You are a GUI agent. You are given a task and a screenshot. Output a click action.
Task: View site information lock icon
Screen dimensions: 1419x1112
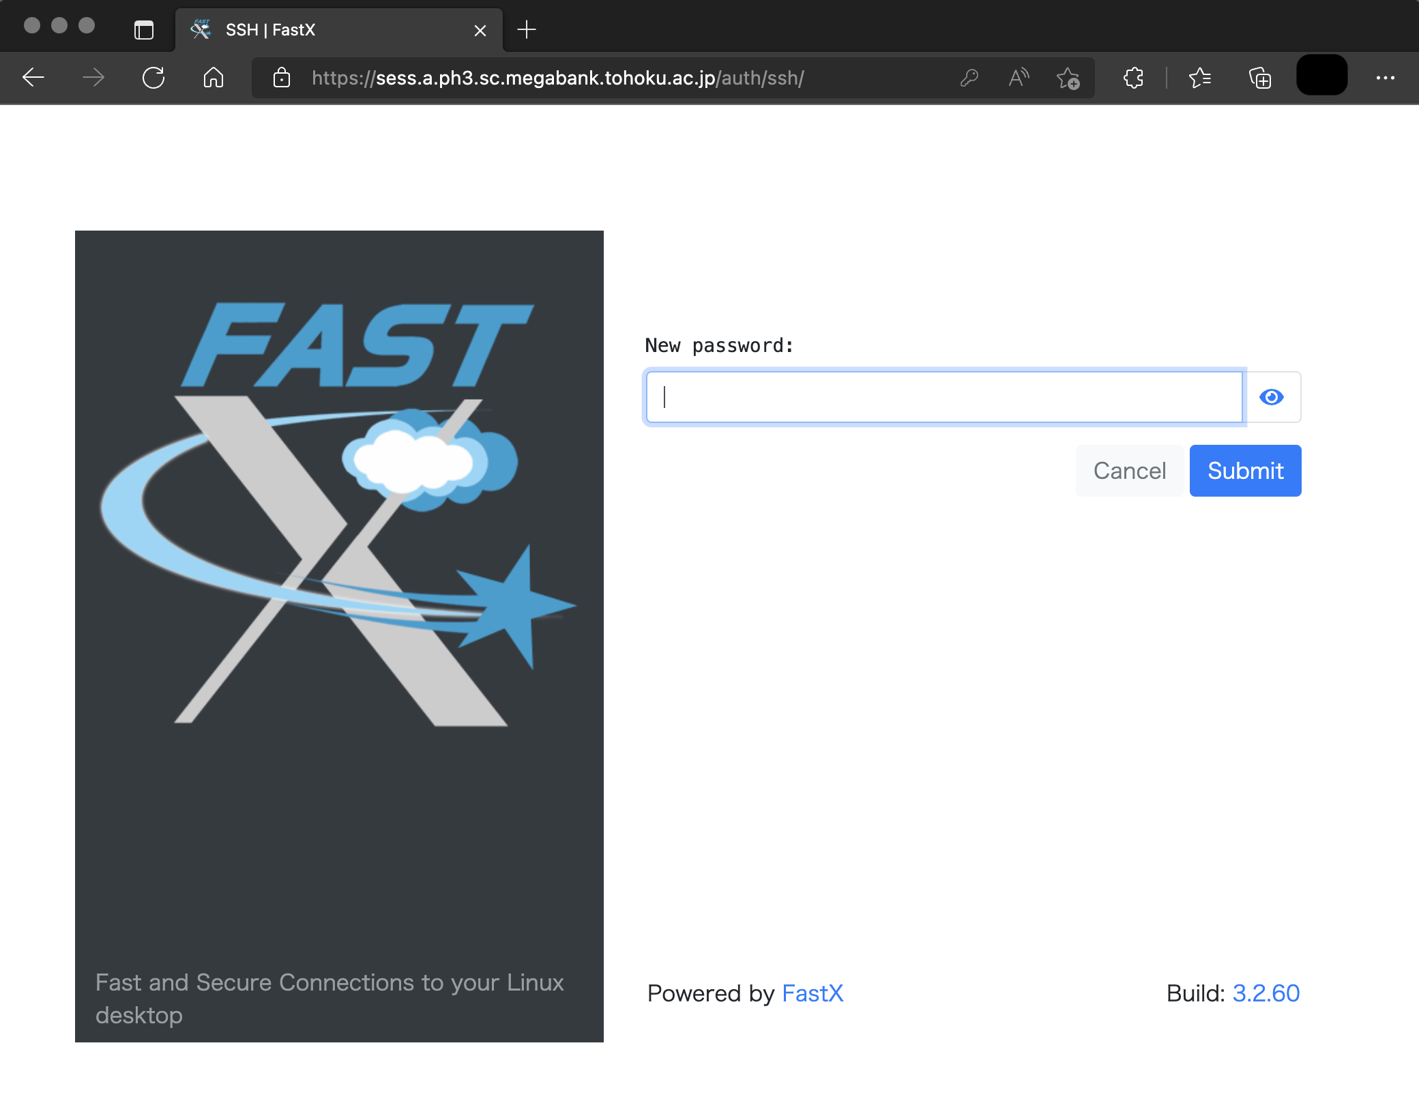pyautogui.click(x=282, y=78)
